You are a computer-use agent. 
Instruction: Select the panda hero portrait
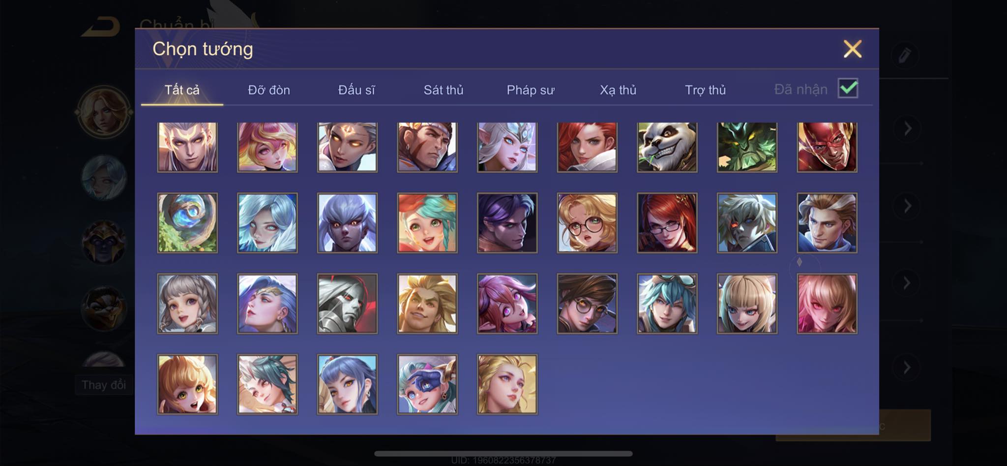point(667,147)
